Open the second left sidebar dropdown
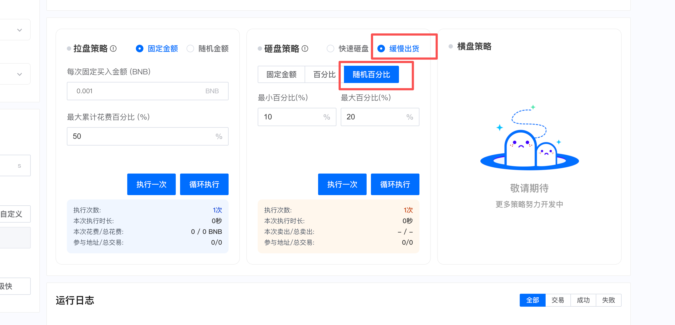This screenshot has height=325, width=675. [x=19, y=74]
